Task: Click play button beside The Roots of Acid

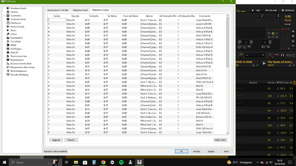Action: 264,64
